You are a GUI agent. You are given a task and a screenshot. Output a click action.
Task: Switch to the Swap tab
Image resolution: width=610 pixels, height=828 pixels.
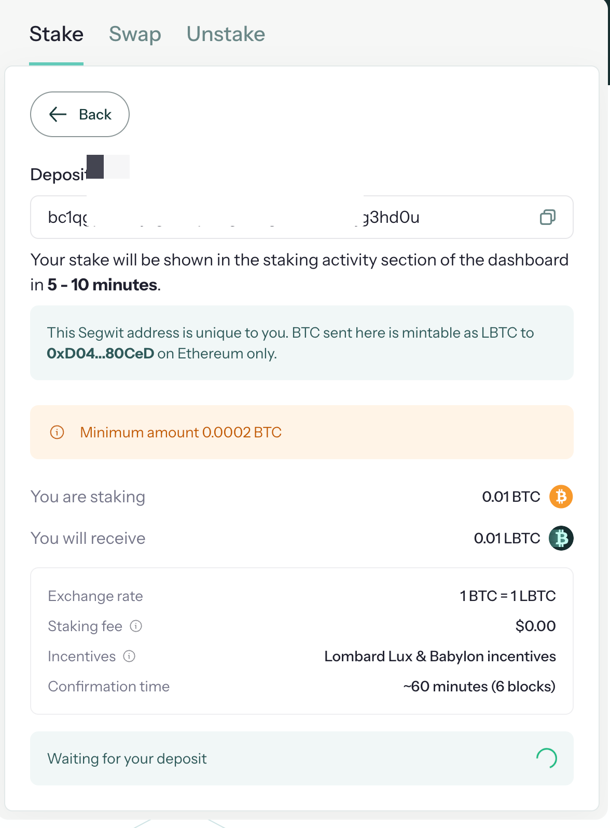135,34
